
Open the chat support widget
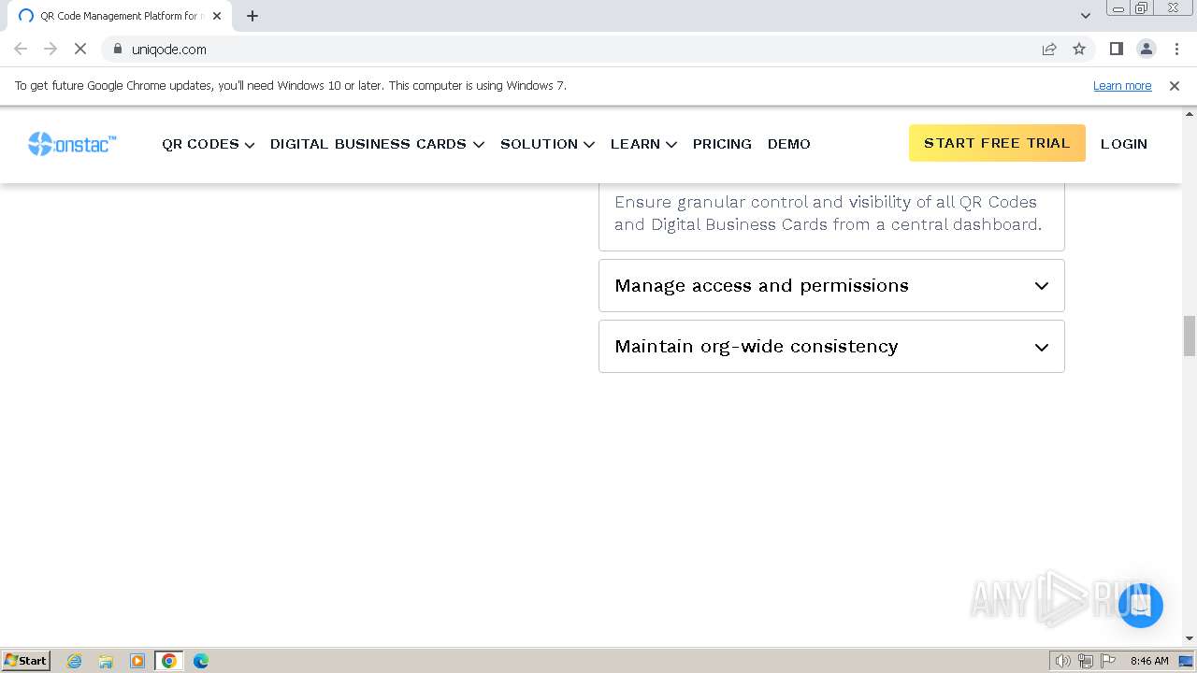coord(1140,606)
